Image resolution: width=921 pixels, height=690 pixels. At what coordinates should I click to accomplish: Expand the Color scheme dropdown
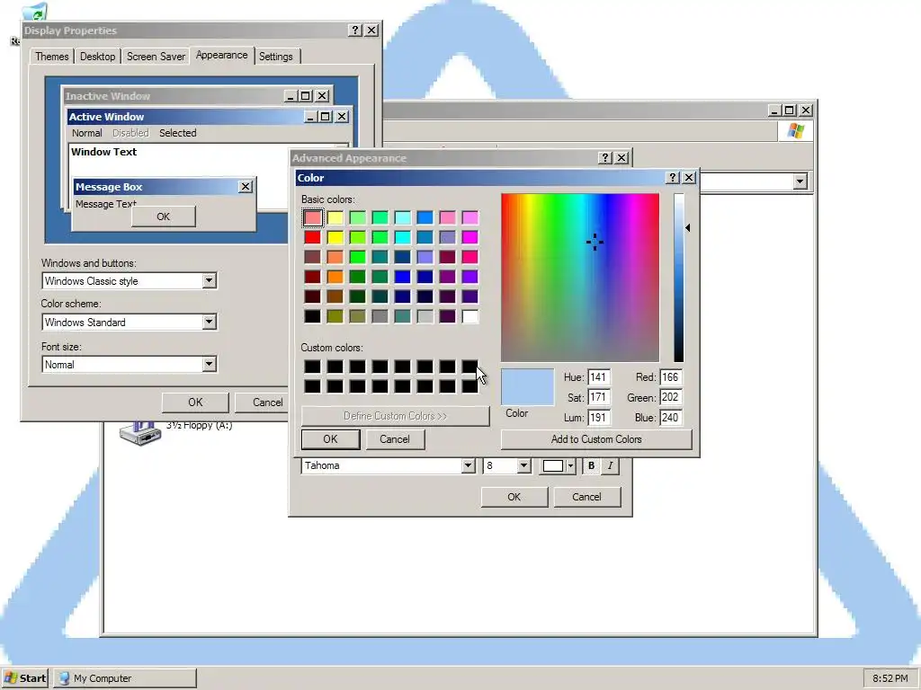tap(209, 323)
